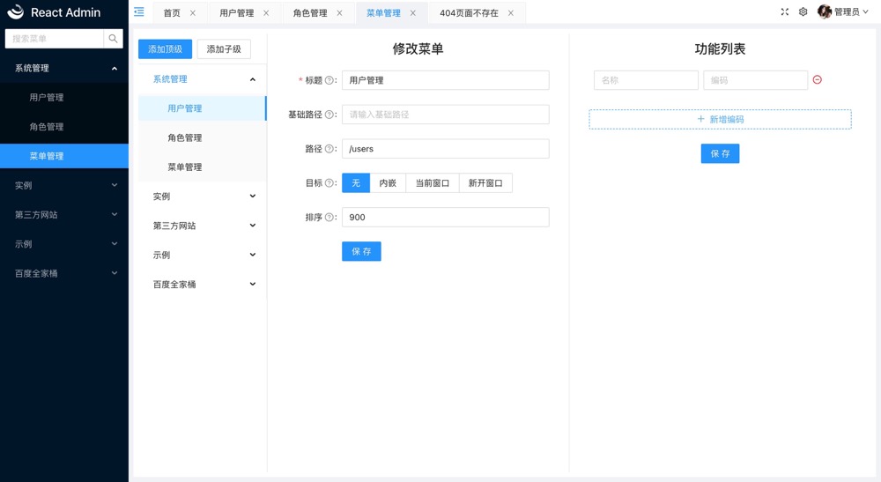The height and width of the screenshot is (482, 881).
Task: Focus the 编码 field in 功能列表
Action: click(x=756, y=80)
